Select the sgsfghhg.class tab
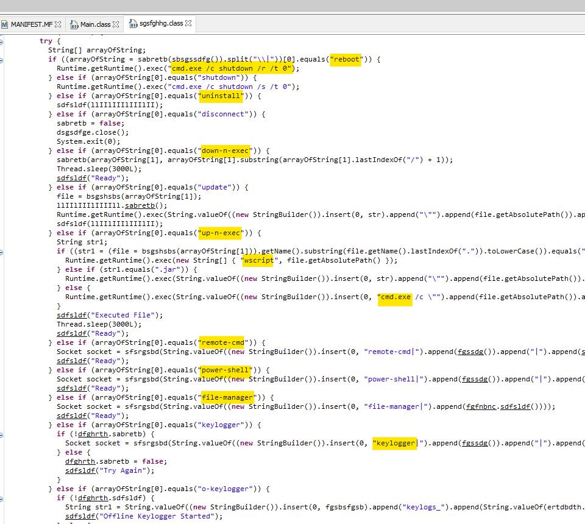The image size is (585, 524). (x=160, y=24)
